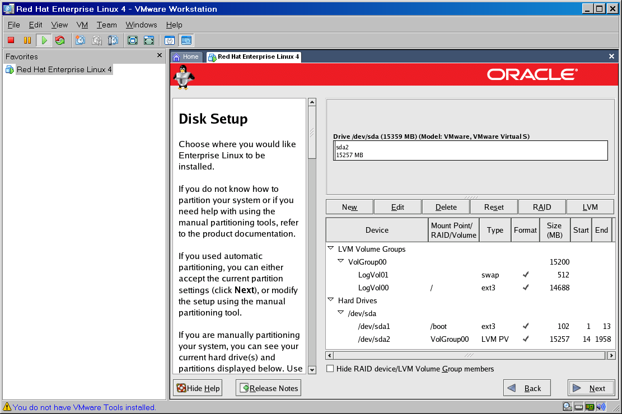Click the green Power On play icon
The width and height of the screenshot is (622, 414).
(x=44, y=40)
